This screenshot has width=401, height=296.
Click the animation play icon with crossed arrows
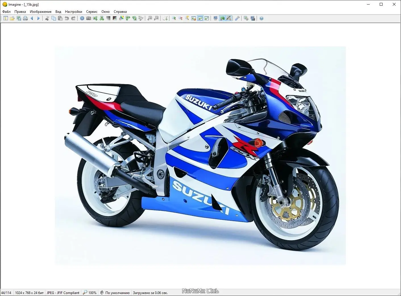(x=165, y=18)
